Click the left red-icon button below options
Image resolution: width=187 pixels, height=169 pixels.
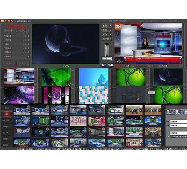coord(9,64)
